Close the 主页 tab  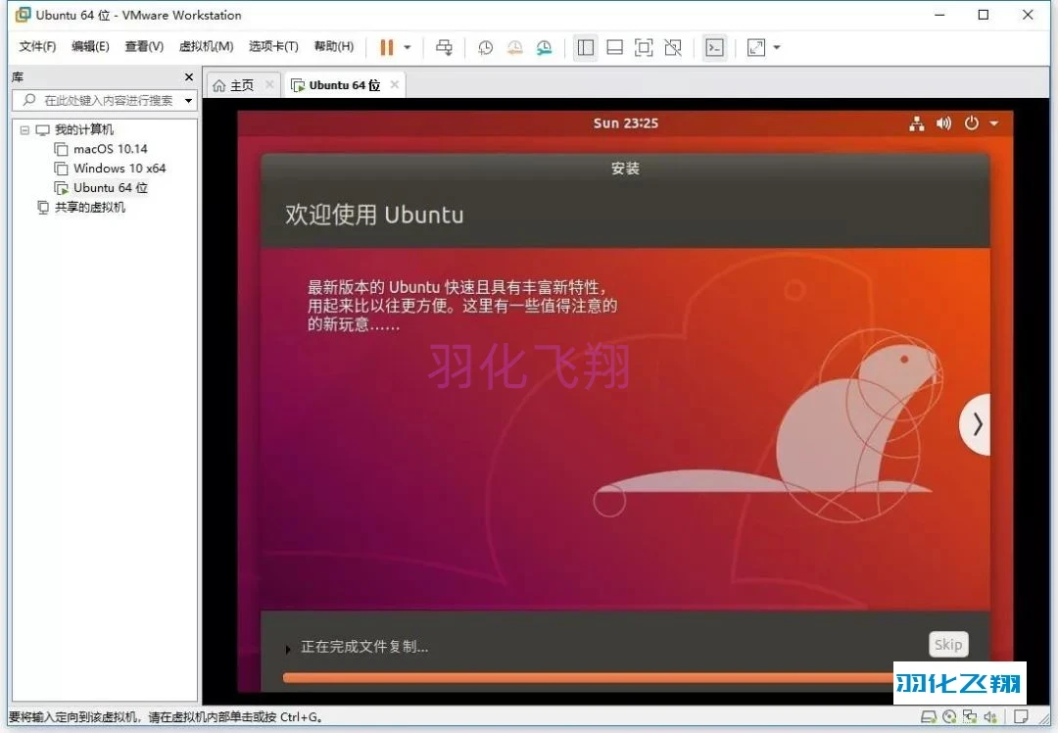coord(269,84)
